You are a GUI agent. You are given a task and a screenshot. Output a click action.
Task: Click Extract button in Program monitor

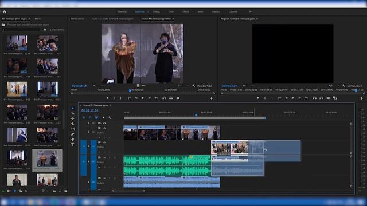[x=321, y=98]
